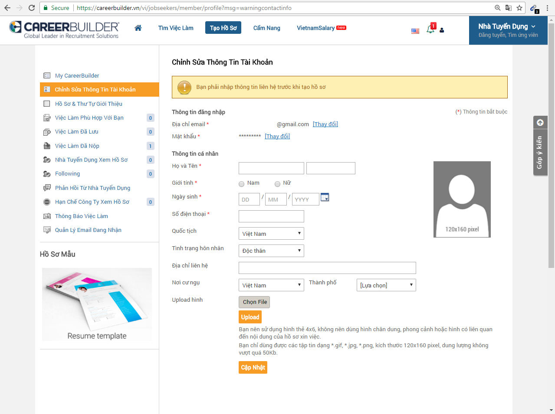Click the home icon in navigation bar

click(x=138, y=28)
